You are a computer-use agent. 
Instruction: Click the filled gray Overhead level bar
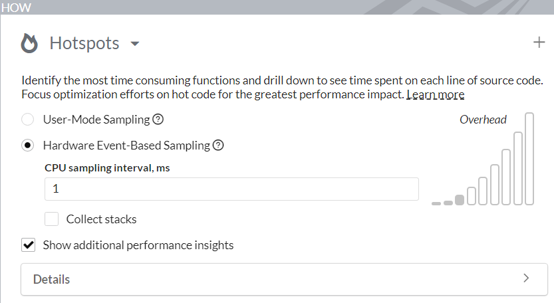(x=460, y=200)
